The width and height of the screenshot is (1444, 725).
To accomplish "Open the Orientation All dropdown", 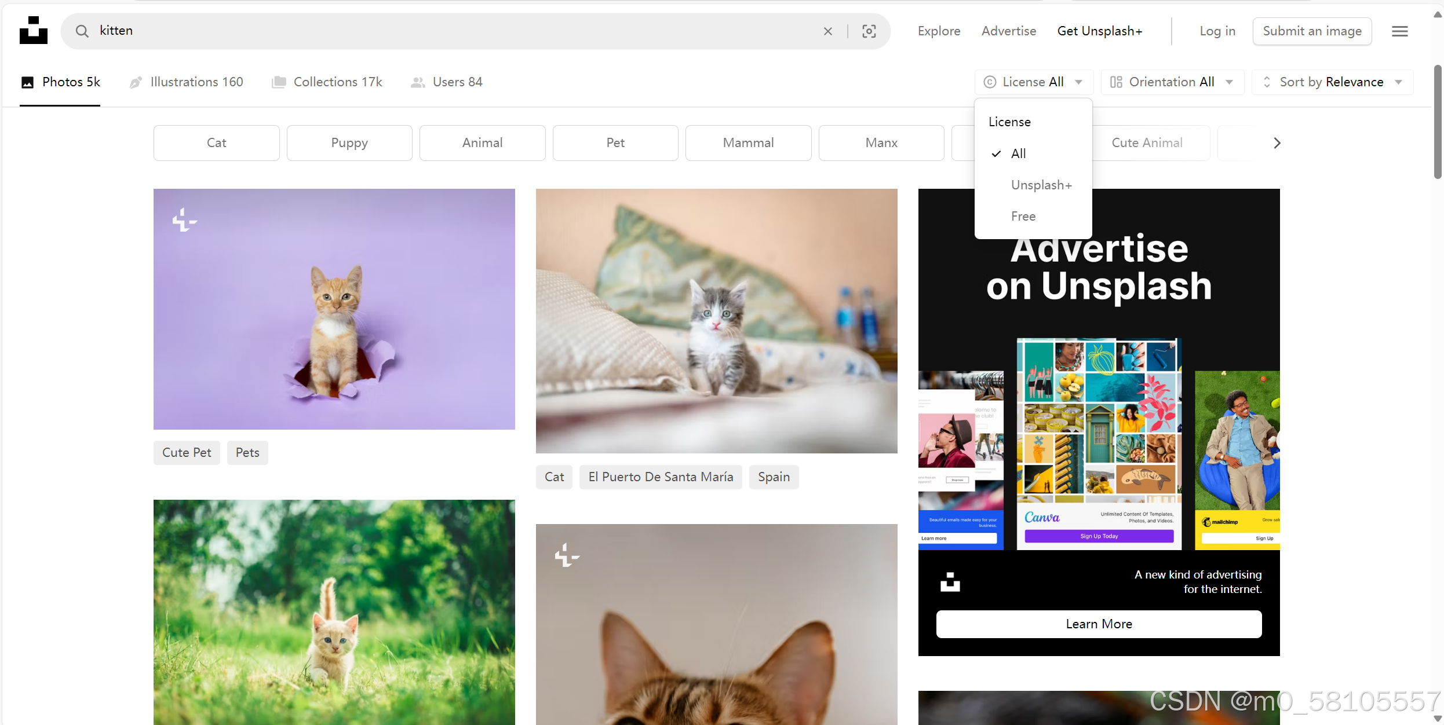I will point(1172,82).
